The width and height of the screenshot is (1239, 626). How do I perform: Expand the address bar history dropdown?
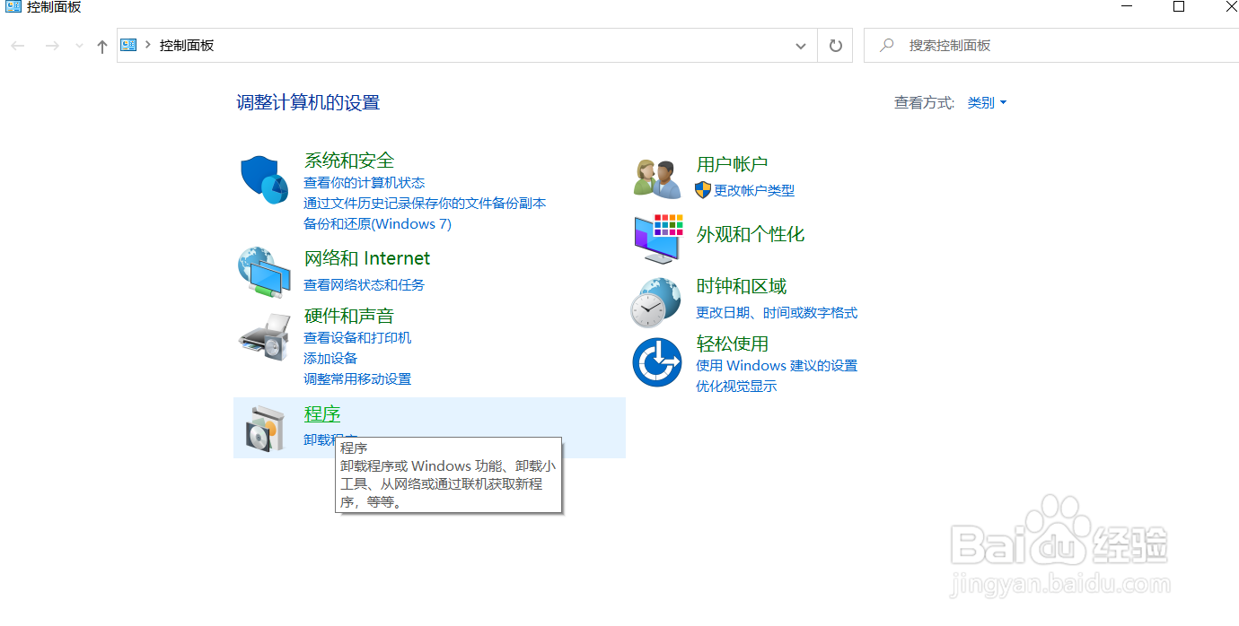pos(801,46)
